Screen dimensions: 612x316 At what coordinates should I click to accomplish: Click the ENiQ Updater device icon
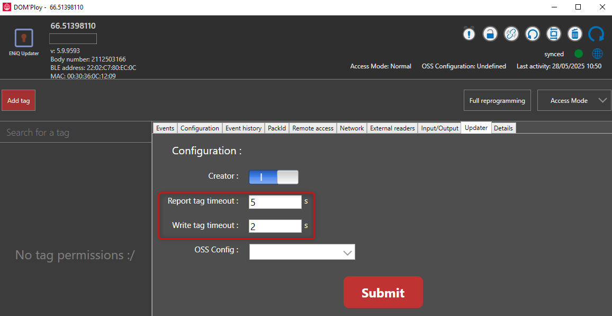pos(24,38)
